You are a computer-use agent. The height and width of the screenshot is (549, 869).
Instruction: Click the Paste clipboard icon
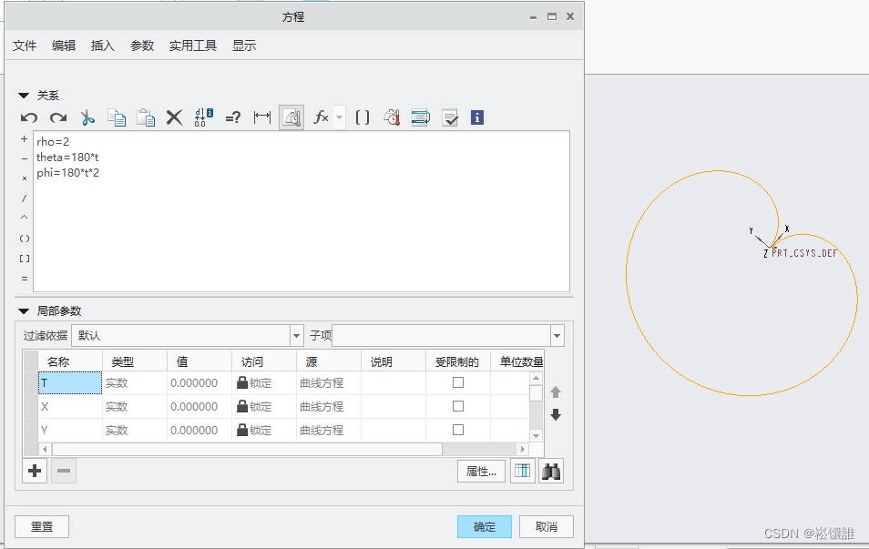point(146,117)
